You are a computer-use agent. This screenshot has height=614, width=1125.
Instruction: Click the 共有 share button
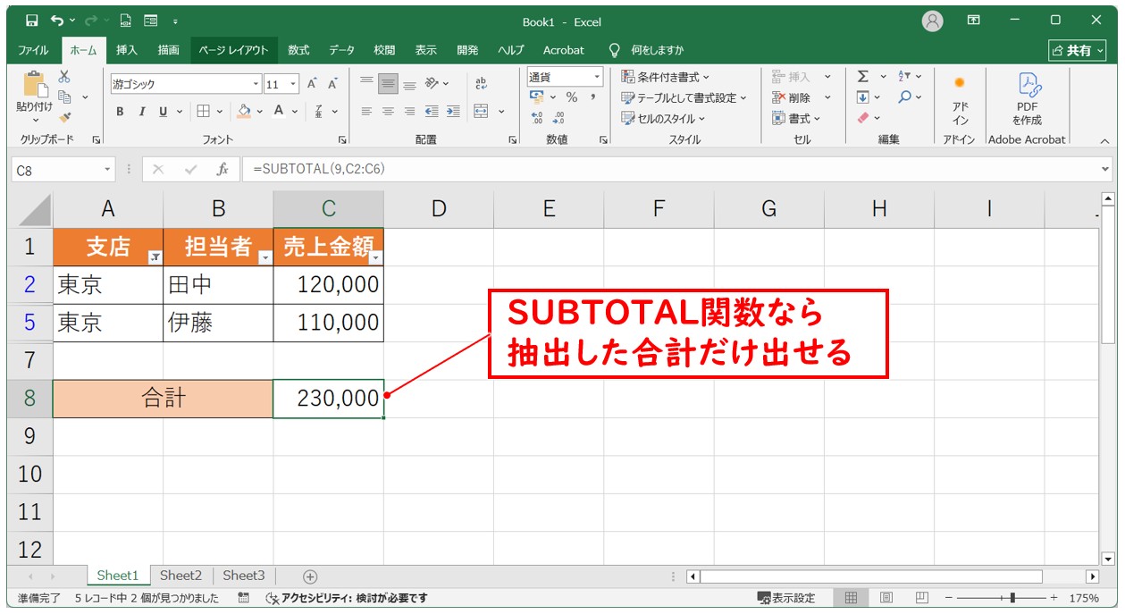click(1078, 51)
